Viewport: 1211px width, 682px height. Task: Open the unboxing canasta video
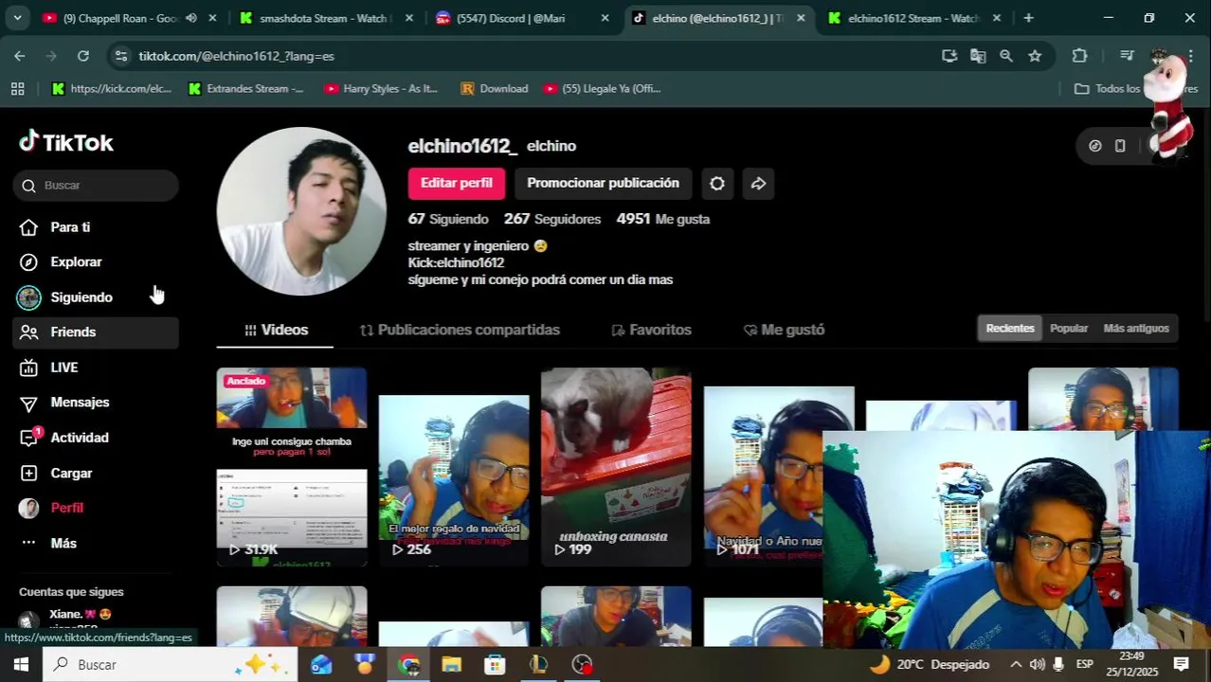[616, 467]
